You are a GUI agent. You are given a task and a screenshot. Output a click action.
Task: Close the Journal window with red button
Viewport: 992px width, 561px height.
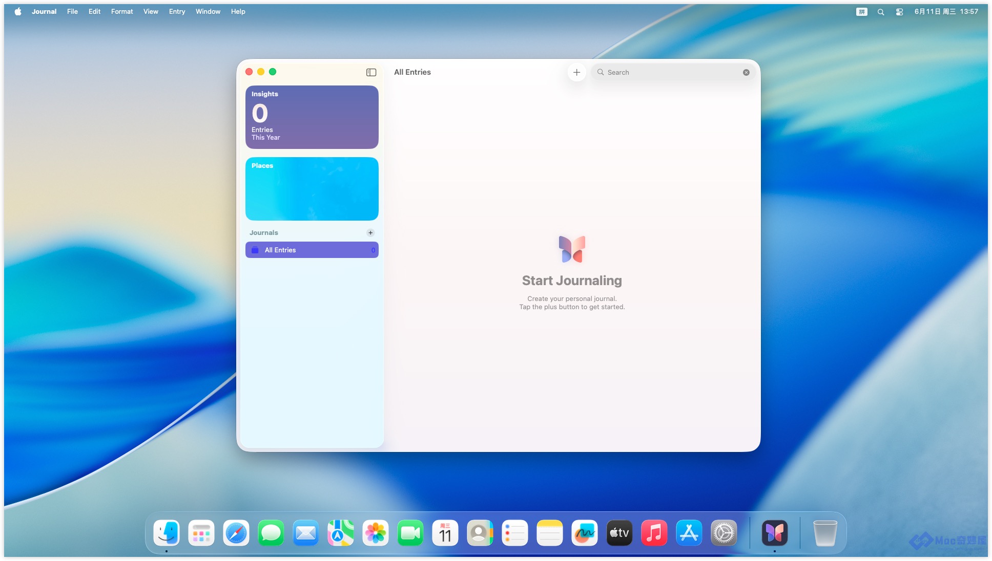coord(249,72)
